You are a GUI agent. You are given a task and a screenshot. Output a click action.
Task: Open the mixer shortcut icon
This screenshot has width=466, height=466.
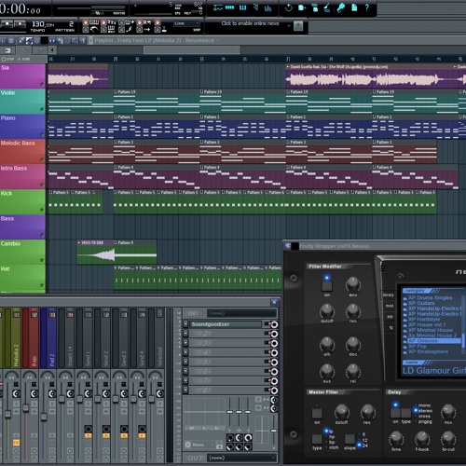pos(267,7)
